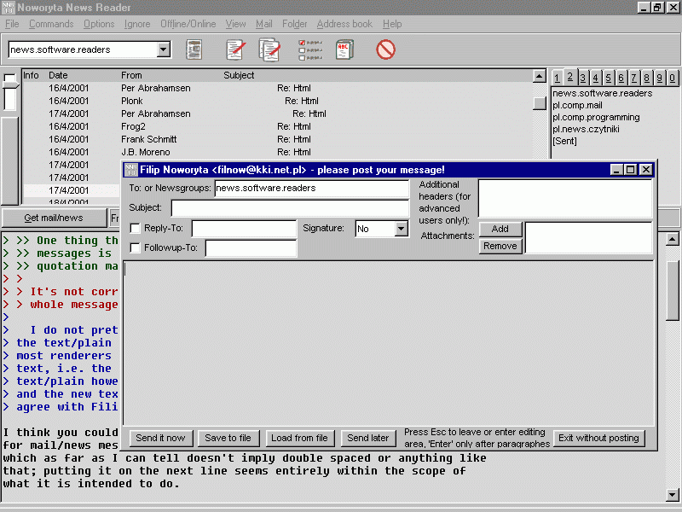This screenshot has height=512, width=682.
Task: Open the red checklist options icon
Action: [x=310, y=49]
